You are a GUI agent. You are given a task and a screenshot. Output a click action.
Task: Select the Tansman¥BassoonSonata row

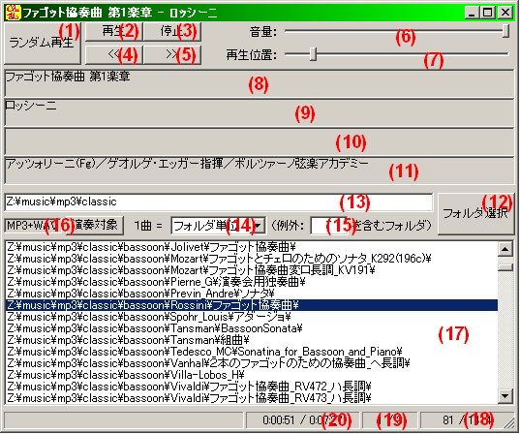coord(252,328)
